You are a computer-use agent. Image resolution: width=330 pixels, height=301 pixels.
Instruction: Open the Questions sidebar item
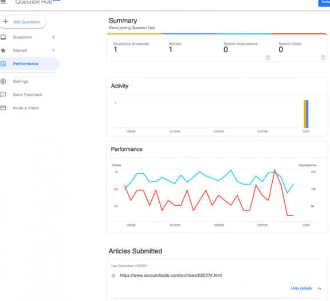click(29, 37)
